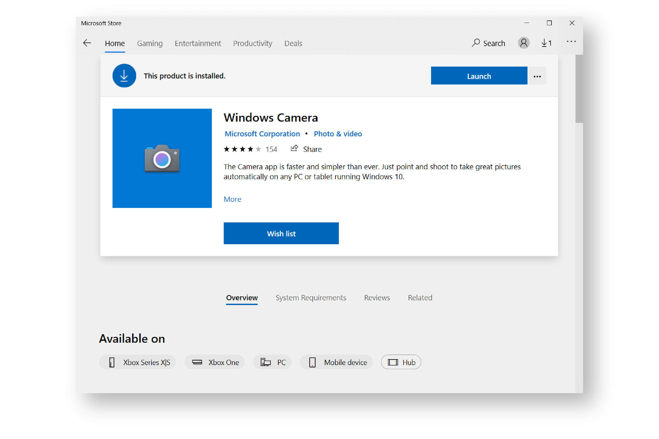
Task: Switch to System Requirements tab
Action: 311,298
